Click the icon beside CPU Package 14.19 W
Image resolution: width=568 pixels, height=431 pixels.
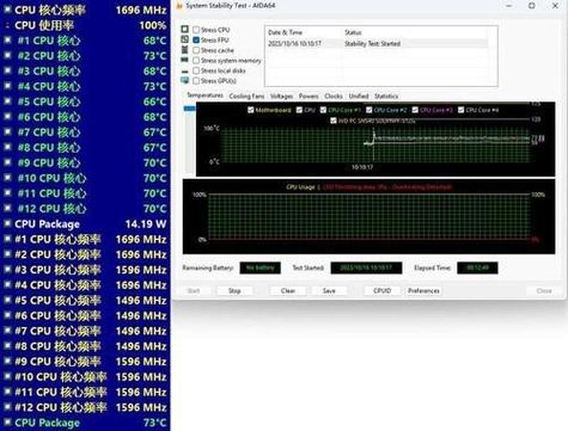7,223
